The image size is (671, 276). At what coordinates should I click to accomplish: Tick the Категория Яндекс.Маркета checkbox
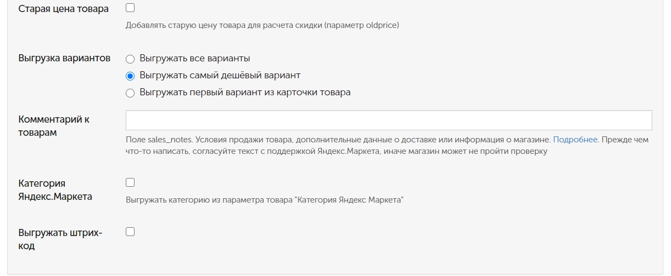pos(130,182)
